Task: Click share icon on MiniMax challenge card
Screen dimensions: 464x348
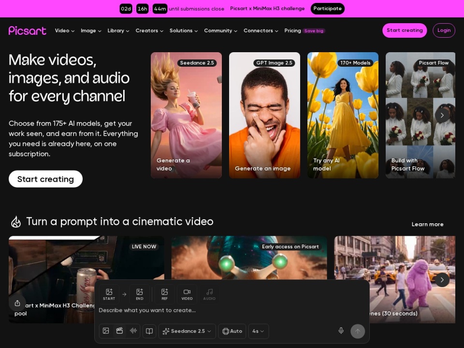Action: (17, 303)
